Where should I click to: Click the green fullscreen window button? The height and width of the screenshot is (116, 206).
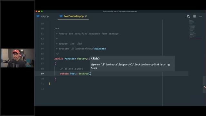[42, 12]
